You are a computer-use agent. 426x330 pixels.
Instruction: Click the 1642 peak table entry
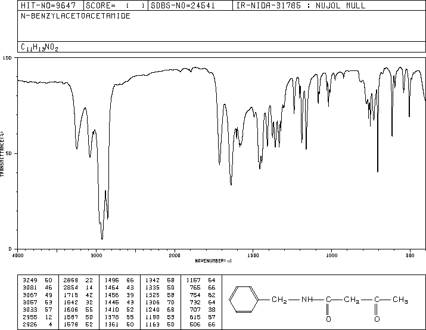[x=71, y=302]
